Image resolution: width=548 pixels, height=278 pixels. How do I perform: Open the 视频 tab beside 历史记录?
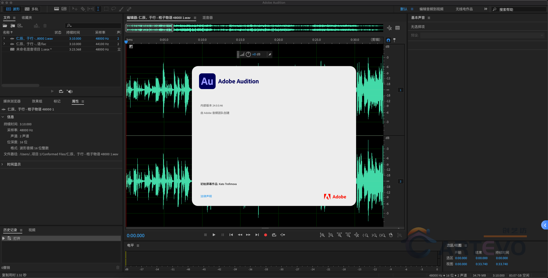click(x=32, y=230)
